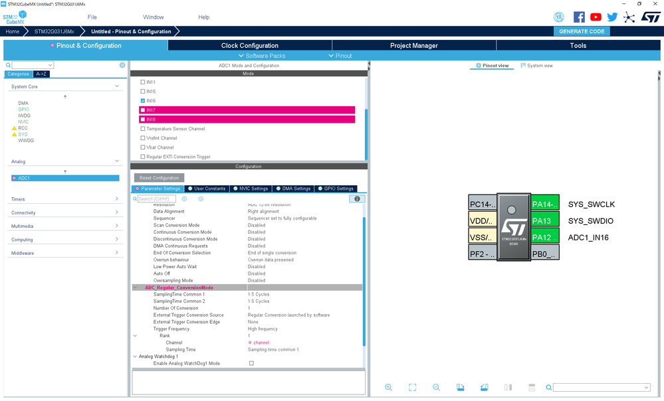
Task: Enable the Temperature Sensor Channel checkbox
Action: (x=143, y=129)
